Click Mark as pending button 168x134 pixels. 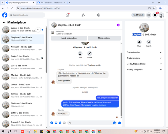coord(69,38)
